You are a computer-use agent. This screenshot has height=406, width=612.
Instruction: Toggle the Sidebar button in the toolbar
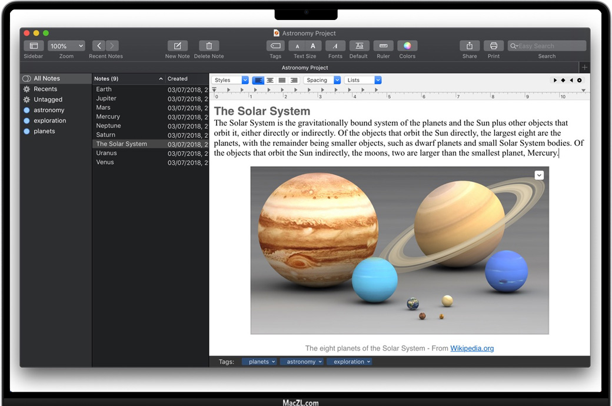coord(34,46)
